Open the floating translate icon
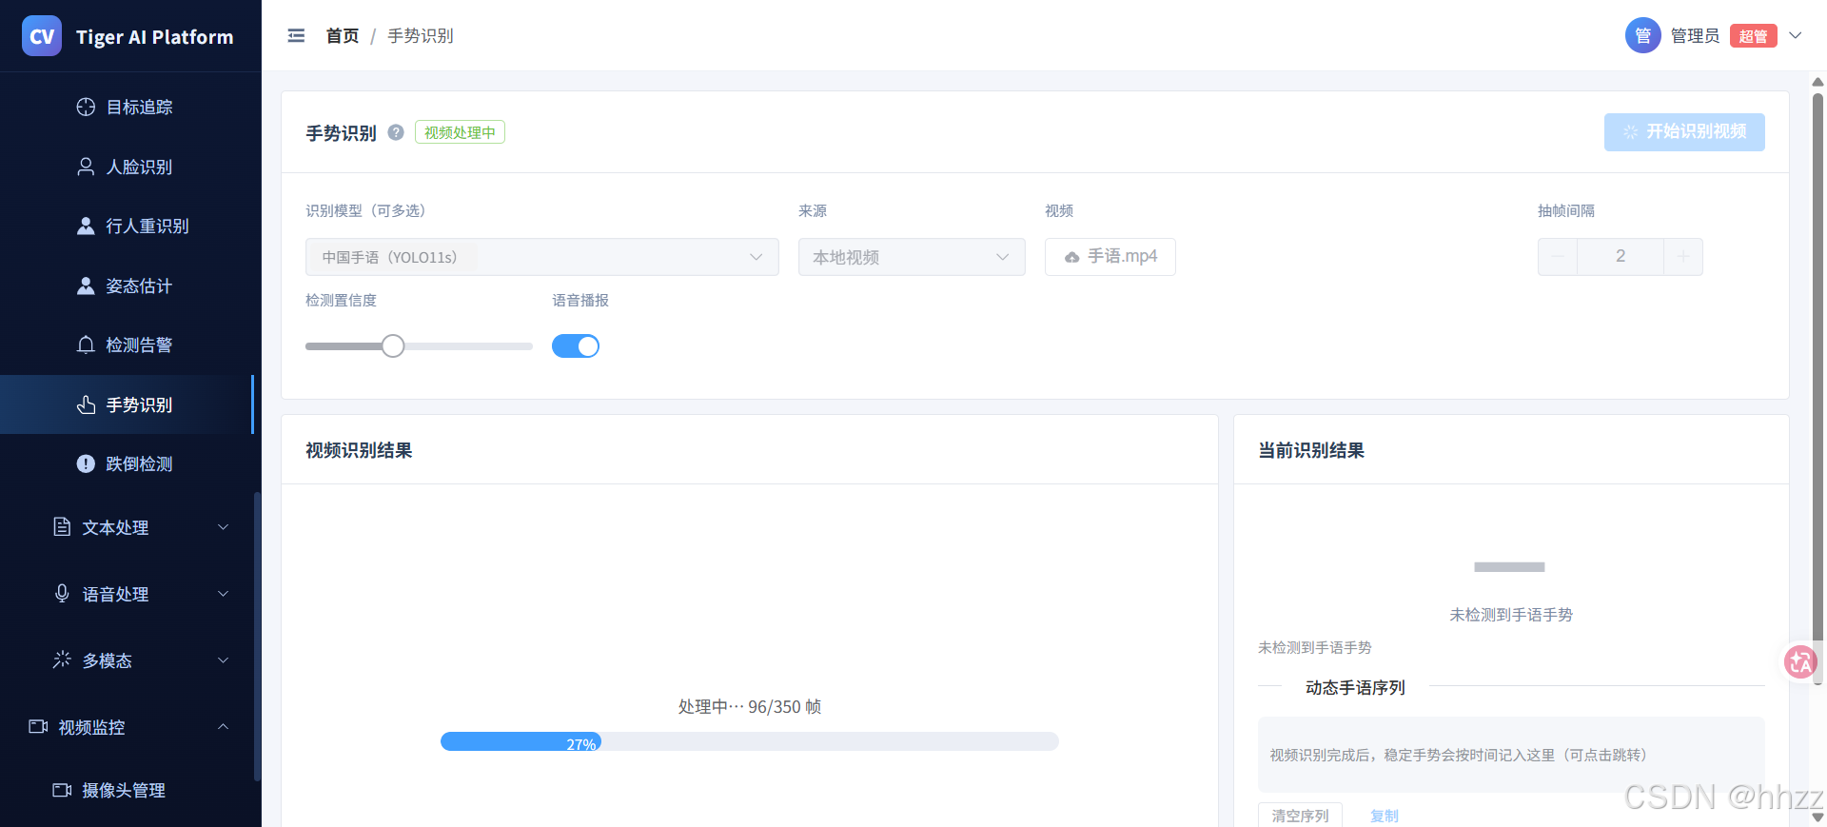Image resolution: width=1827 pixels, height=827 pixels. (x=1800, y=661)
